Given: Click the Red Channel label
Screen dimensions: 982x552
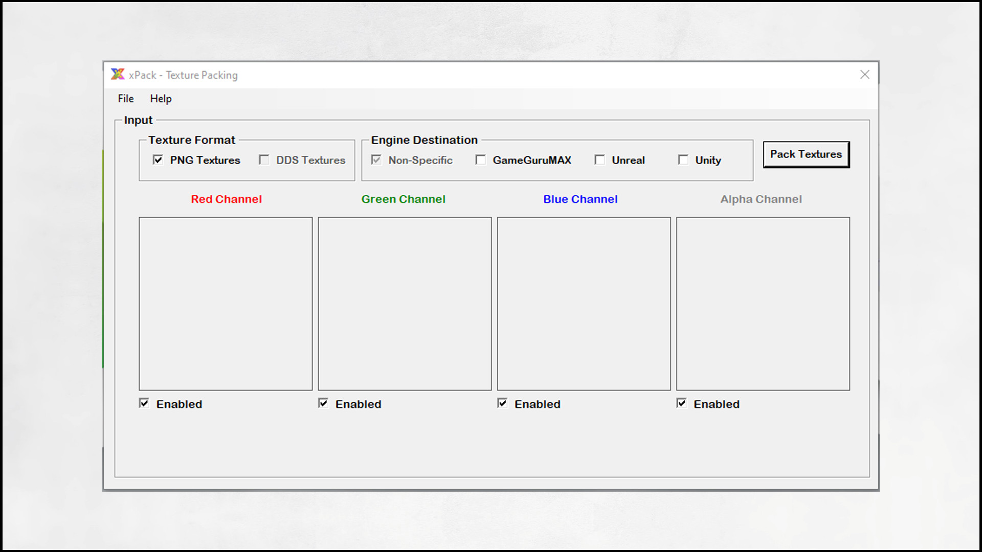Looking at the screenshot, I should [226, 199].
